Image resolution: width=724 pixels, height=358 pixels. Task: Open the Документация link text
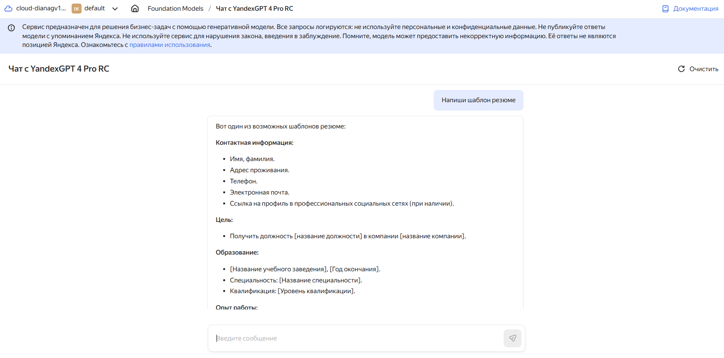click(x=696, y=8)
